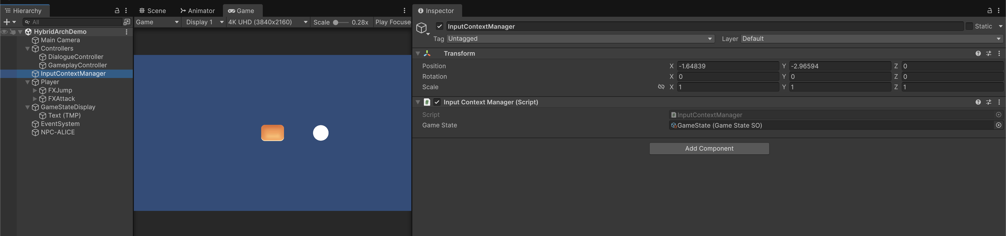
Task: Open the HybridArchDemo scene options menu
Action: point(127,32)
